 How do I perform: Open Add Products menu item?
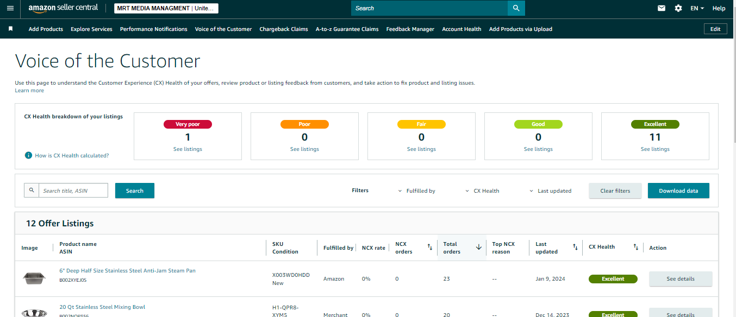(x=46, y=29)
